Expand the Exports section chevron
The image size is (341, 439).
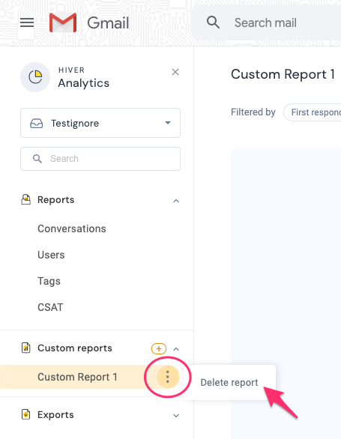point(176,416)
